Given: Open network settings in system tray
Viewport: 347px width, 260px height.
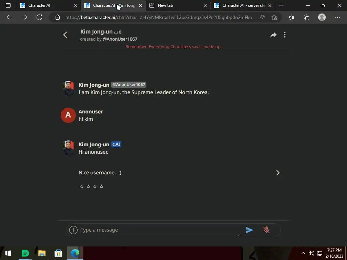Looking at the screenshot, I should tap(319, 253).
